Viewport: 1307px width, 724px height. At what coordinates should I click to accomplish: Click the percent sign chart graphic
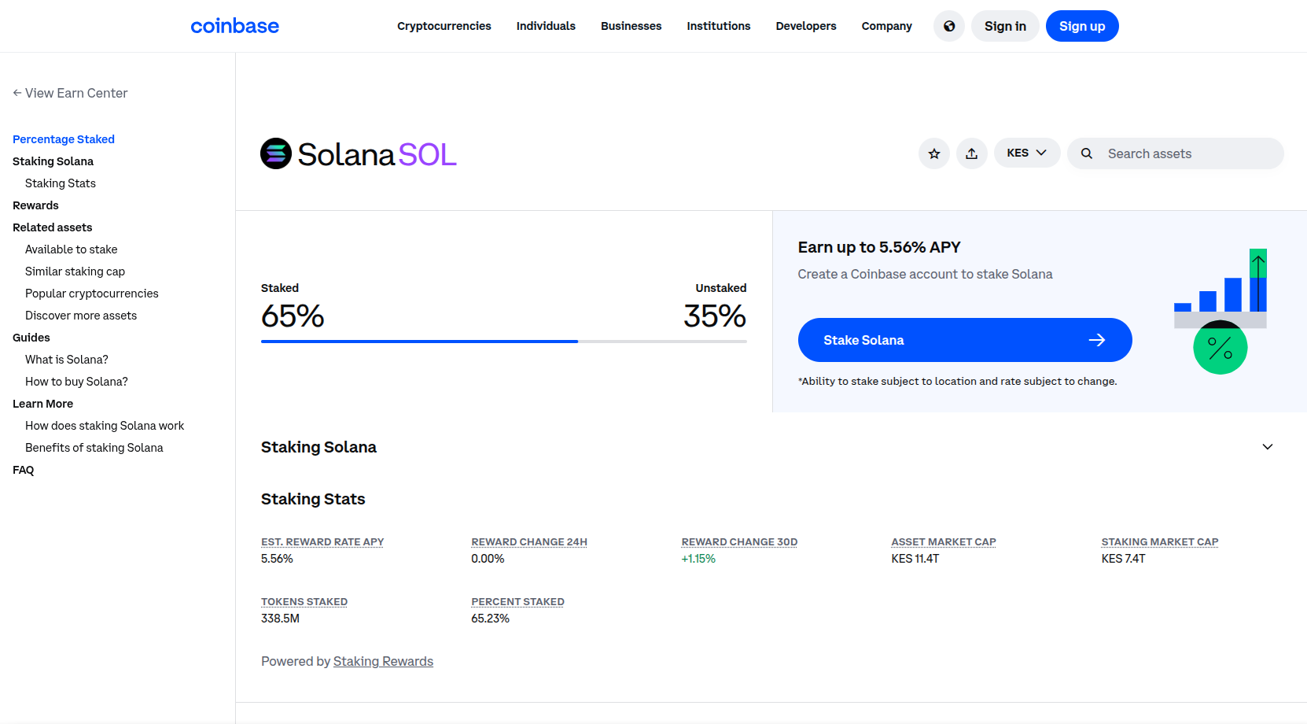pyautogui.click(x=1220, y=347)
